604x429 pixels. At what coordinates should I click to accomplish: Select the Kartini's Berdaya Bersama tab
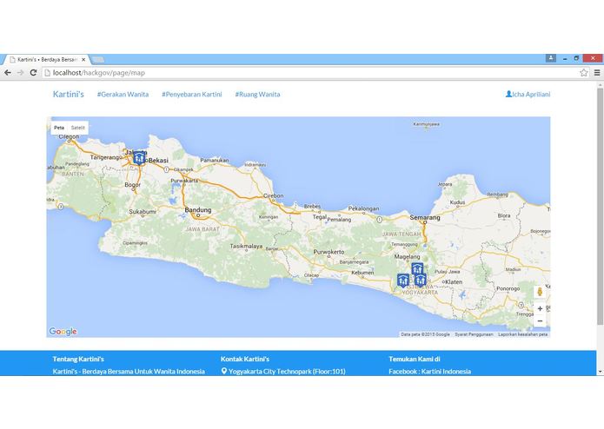46,60
